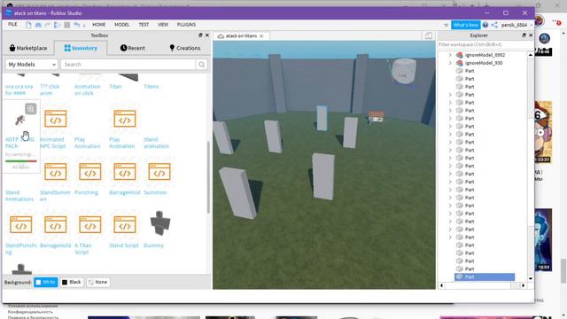Click Explorer scrollbar up arrow

click(531, 55)
